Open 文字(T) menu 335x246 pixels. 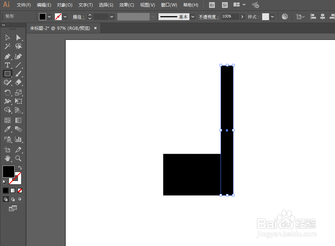pyautogui.click(x=85, y=5)
